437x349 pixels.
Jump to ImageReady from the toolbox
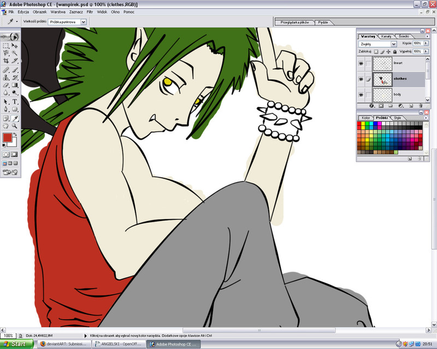point(10,172)
